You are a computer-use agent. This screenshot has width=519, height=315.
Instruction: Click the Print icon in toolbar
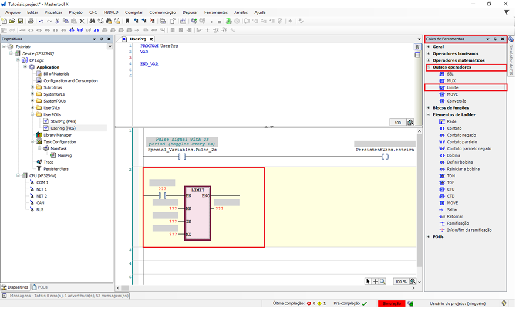pyautogui.click(x=31, y=21)
